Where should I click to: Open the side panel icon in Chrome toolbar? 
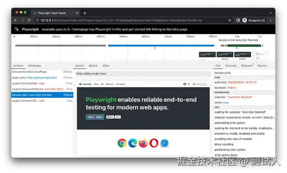tap(238, 20)
